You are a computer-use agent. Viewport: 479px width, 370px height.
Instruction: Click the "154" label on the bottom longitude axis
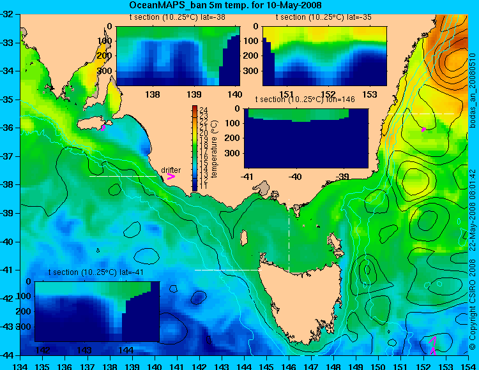click(x=468, y=366)
